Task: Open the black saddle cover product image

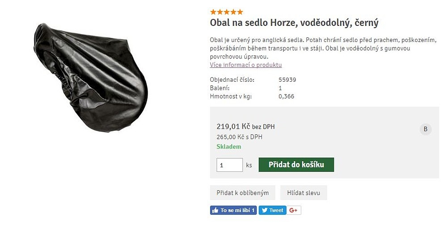Action: pos(91,78)
